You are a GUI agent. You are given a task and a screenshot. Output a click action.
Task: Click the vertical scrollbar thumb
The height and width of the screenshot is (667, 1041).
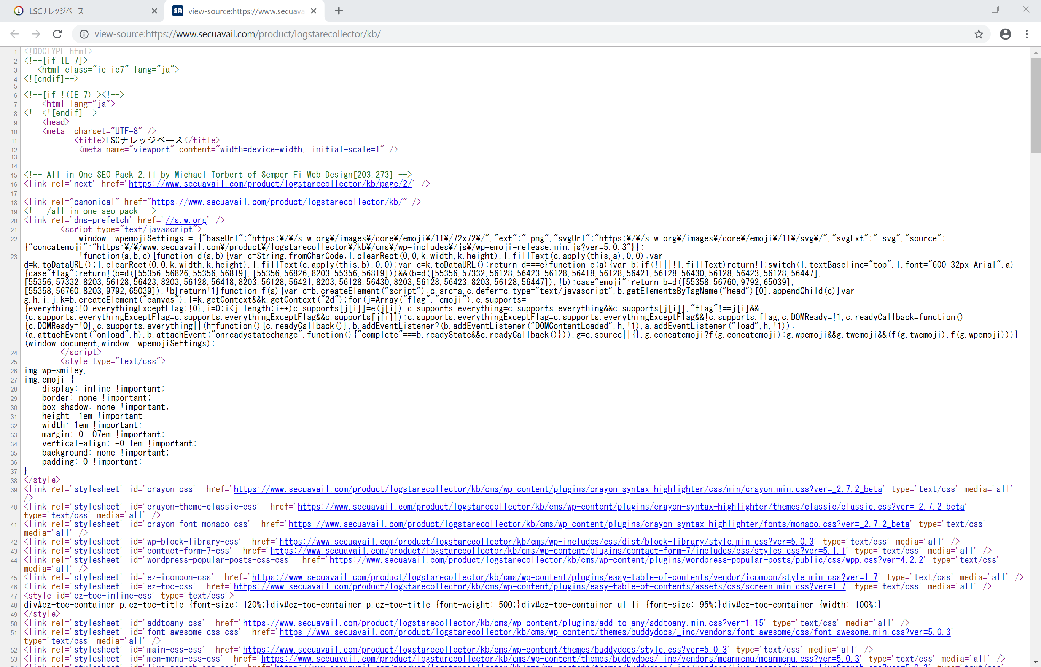[1035, 105]
